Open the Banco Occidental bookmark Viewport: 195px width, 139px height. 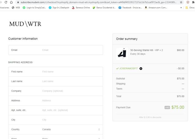coord(104,8)
